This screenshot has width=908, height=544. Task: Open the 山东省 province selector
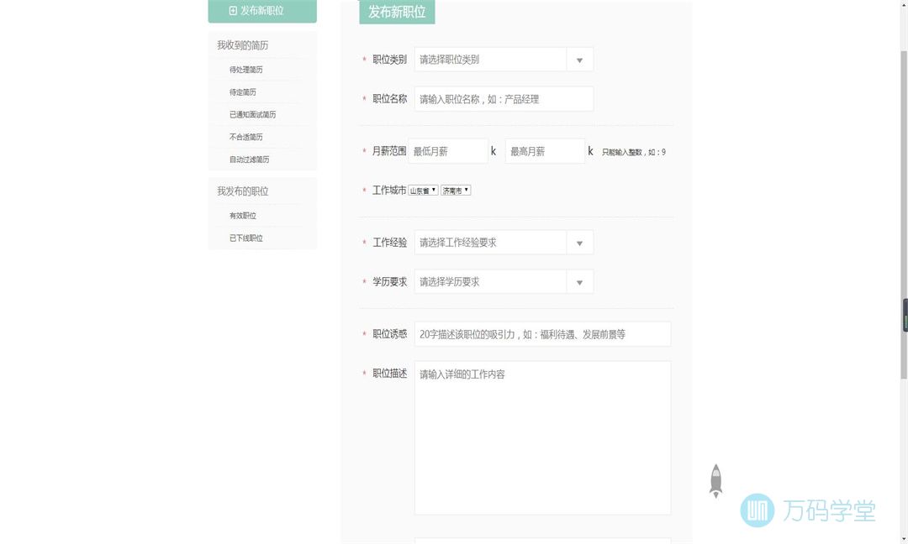[423, 191]
